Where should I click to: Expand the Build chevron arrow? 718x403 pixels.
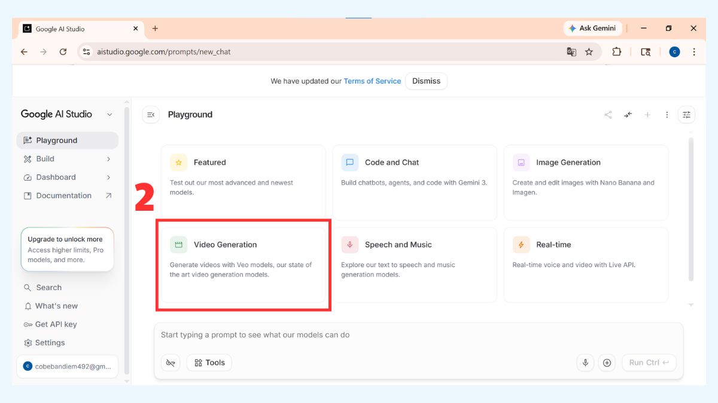click(108, 159)
